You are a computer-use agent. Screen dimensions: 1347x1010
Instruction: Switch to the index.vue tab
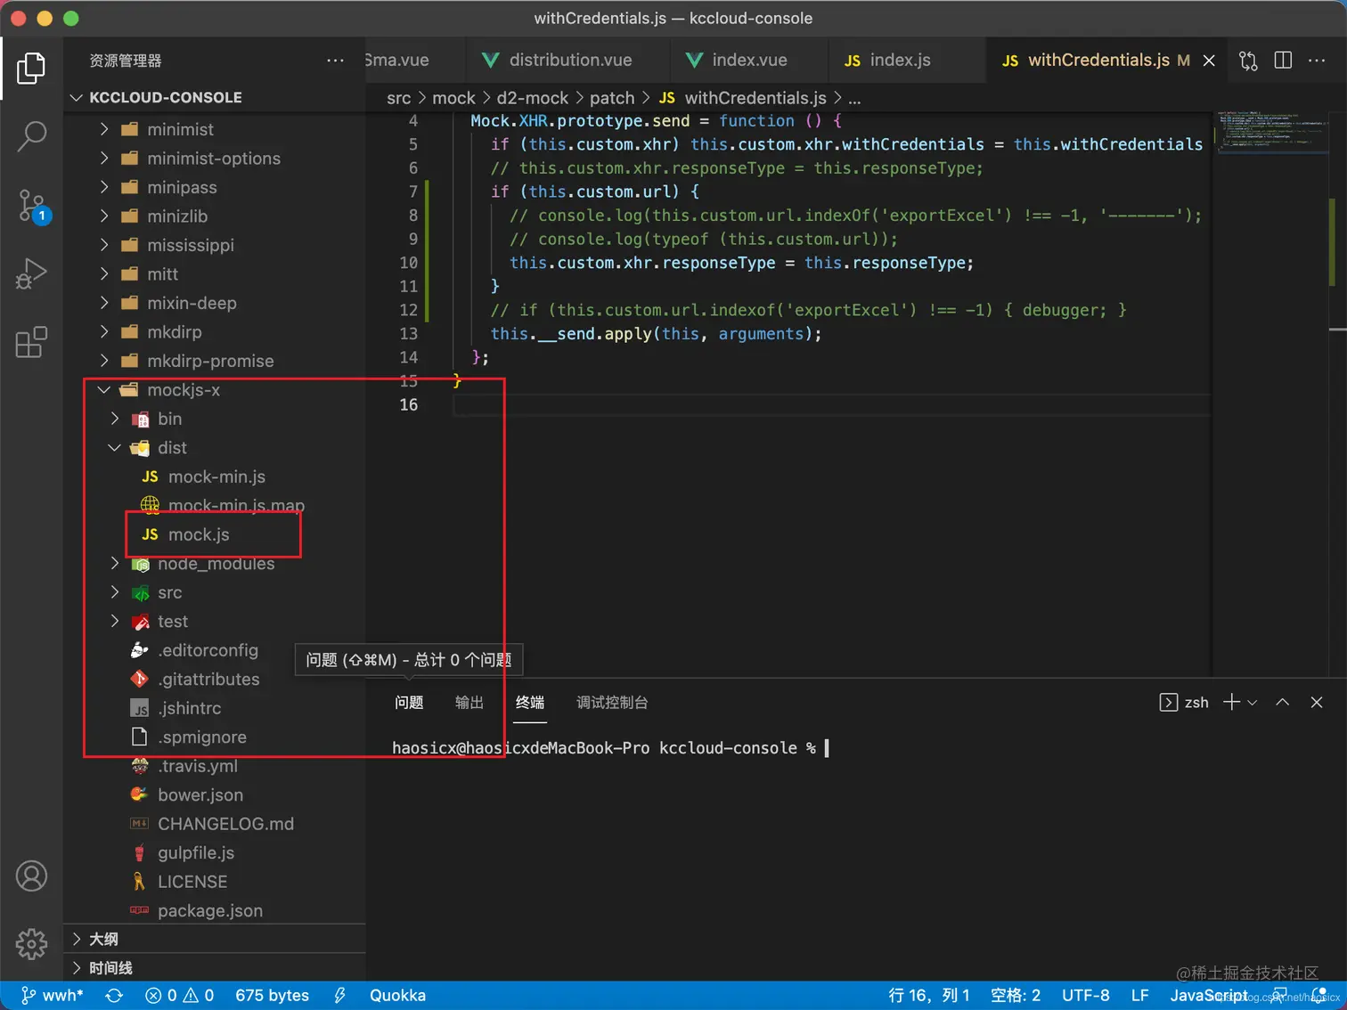click(x=749, y=61)
